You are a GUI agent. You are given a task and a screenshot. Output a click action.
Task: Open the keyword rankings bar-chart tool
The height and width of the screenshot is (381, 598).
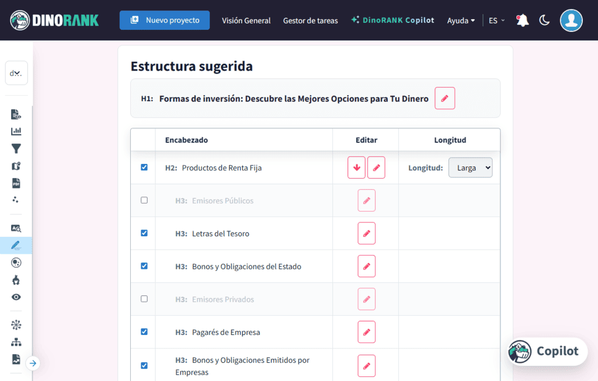16,131
